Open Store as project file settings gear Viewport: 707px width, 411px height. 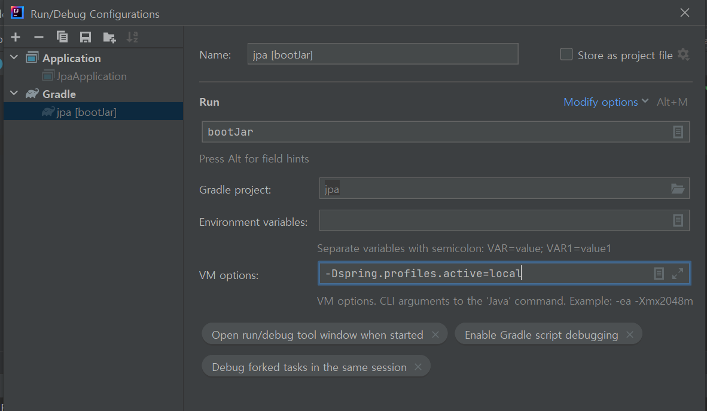tap(684, 54)
